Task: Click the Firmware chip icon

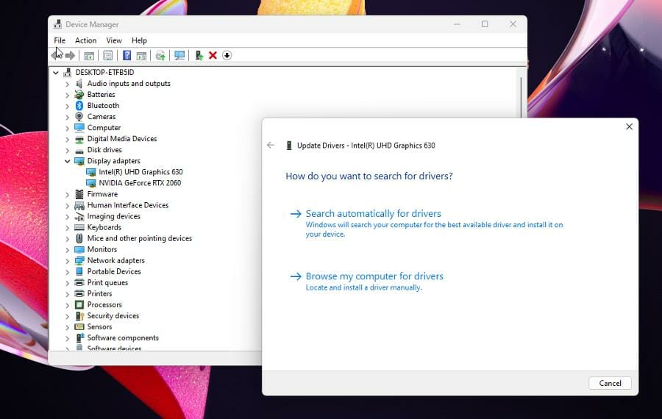Action: point(79,194)
